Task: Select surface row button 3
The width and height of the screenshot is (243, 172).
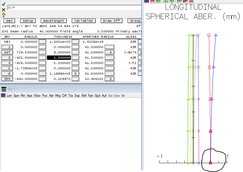Action: coord(7,58)
